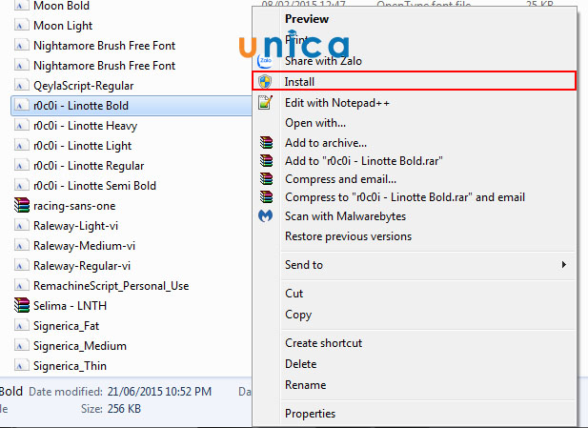Image resolution: width=588 pixels, height=428 pixels.
Task: Open the Send to menu entry
Action: click(304, 265)
